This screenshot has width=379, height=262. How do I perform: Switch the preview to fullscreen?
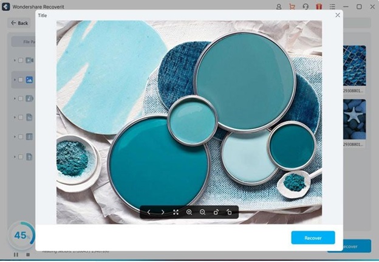176,212
